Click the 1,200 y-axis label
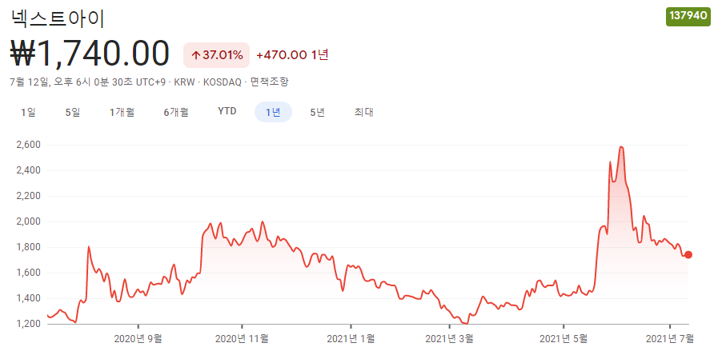 (30, 325)
